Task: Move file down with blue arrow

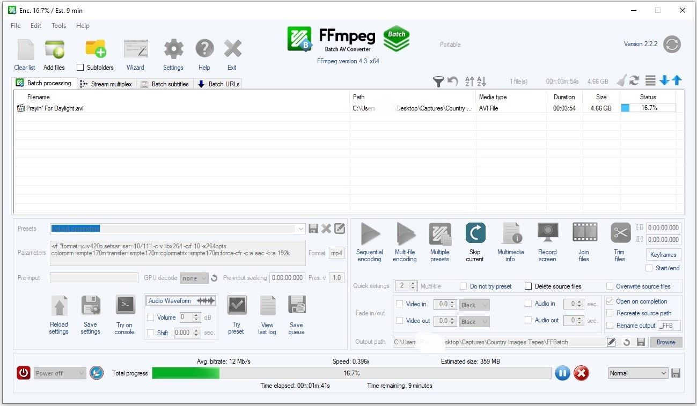Action: (x=664, y=80)
